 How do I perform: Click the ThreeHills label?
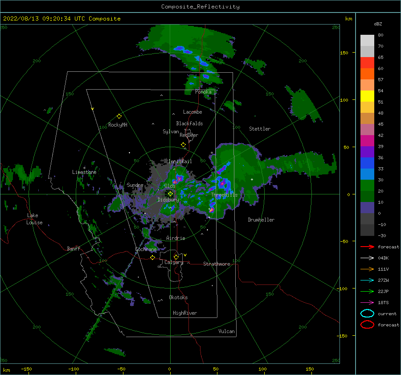pyautogui.click(x=224, y=195)
